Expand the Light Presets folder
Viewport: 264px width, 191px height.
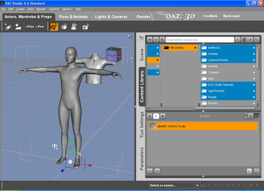coord(254,91)
